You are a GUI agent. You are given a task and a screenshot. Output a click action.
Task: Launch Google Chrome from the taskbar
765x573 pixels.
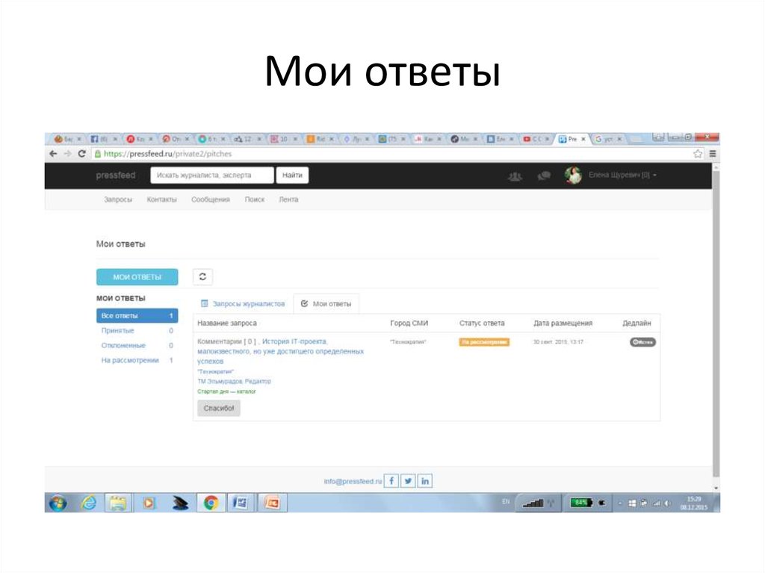[x=210, y=504]
